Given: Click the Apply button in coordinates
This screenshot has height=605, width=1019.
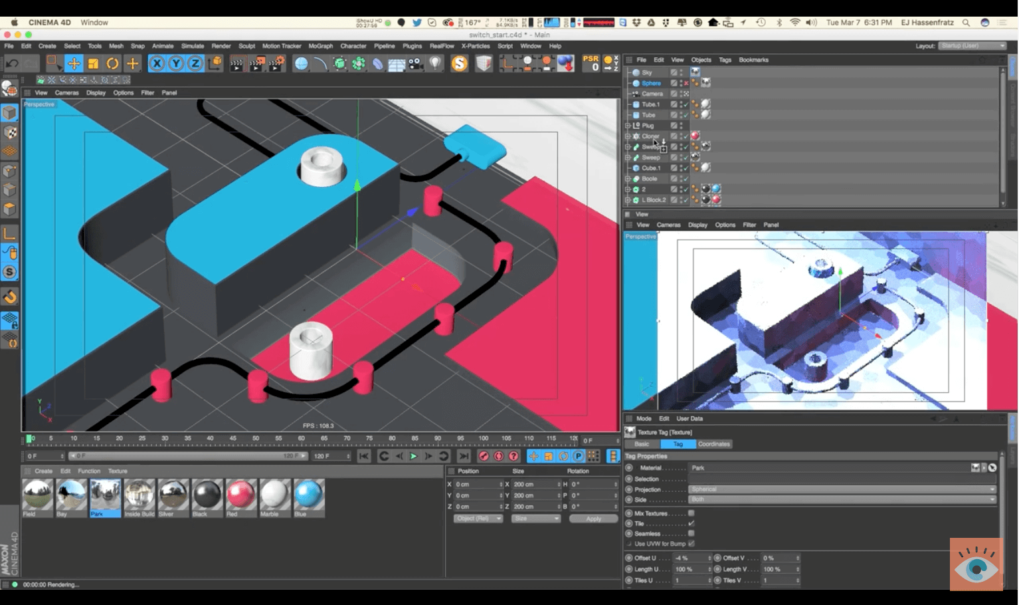Looking at the screenshot, I should coord(593,519).
